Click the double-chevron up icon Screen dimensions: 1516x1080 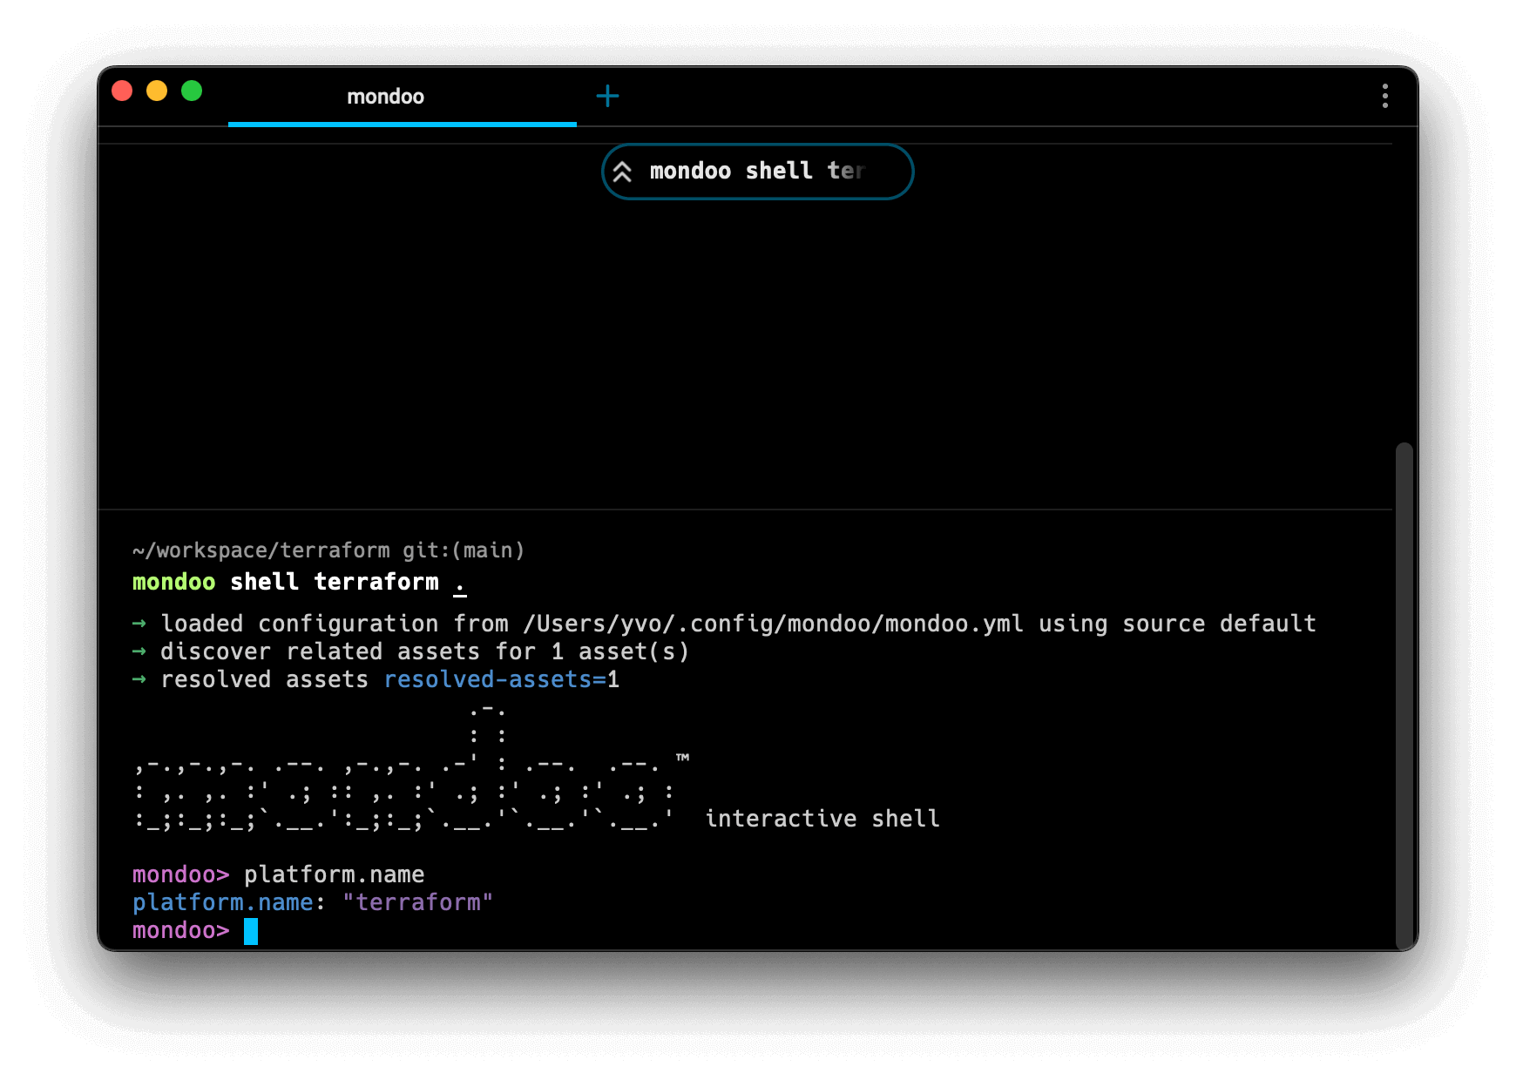click(x=622, y=172)
